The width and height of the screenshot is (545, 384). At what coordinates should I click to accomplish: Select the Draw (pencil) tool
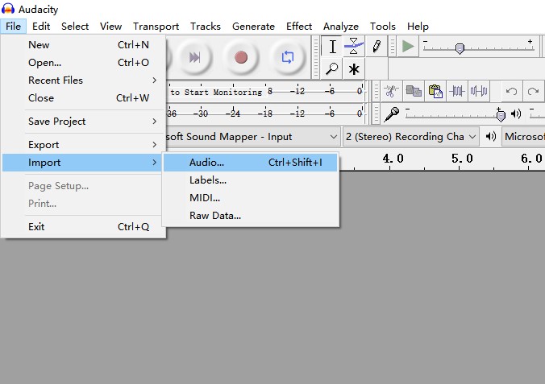[377, 47]
